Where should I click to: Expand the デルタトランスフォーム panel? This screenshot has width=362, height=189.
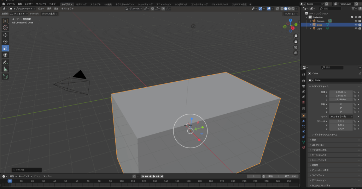pyautogui.click(x=325, y=134)
